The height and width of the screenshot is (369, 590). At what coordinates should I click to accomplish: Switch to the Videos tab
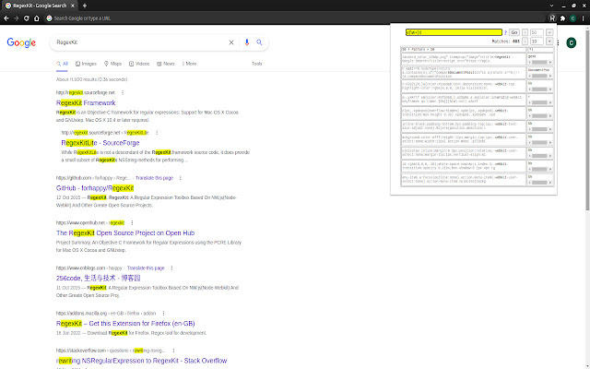[139, 64]
